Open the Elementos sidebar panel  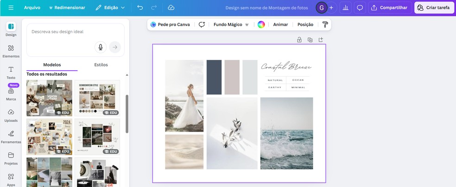pos(11,51)
